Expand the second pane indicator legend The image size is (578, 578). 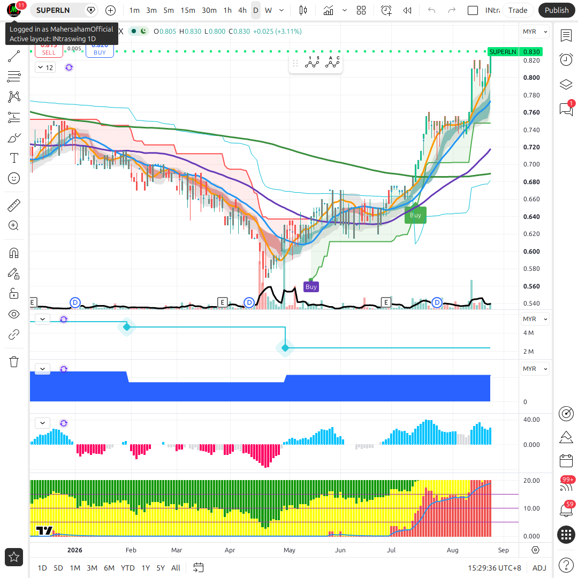point(42,319)
